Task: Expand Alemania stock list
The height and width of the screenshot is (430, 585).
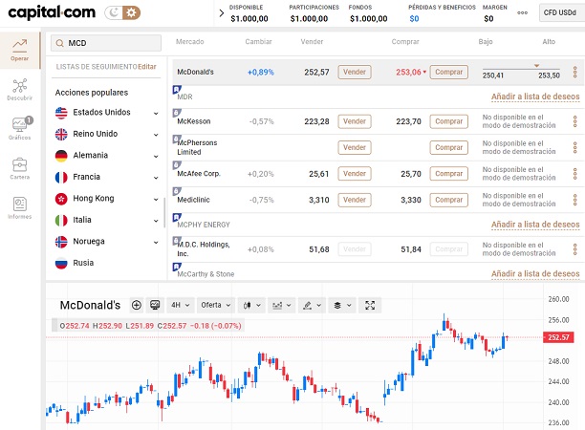Action: (x=156, y=156)
